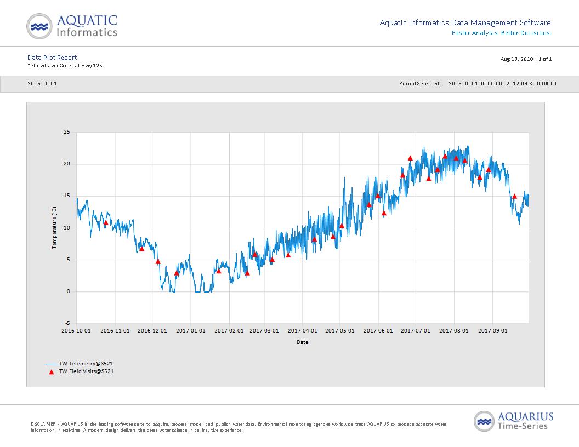Viewport: 579px width, 447px height.
Task: Select the 'Yellowhawk Creek at Hwy 125' subtitle
Action: coord(65,66)
